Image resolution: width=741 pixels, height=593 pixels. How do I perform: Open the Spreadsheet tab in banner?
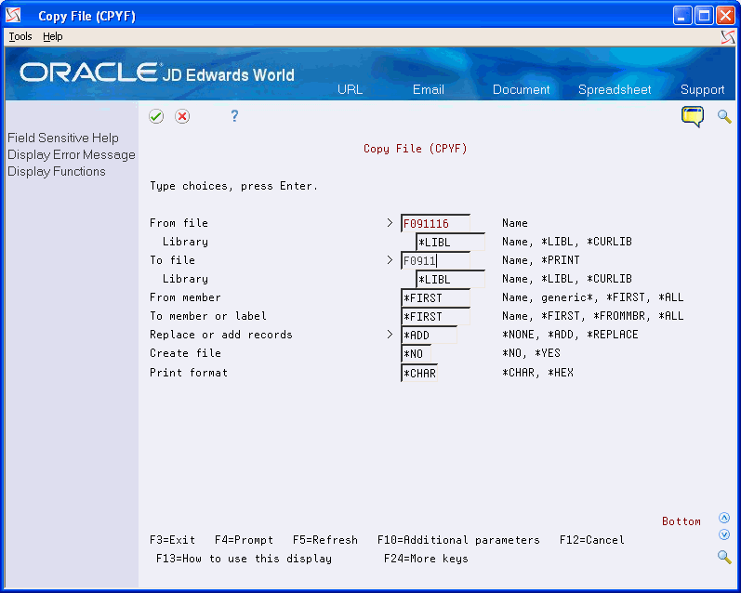pyautogui.click(x=615, y=89)
